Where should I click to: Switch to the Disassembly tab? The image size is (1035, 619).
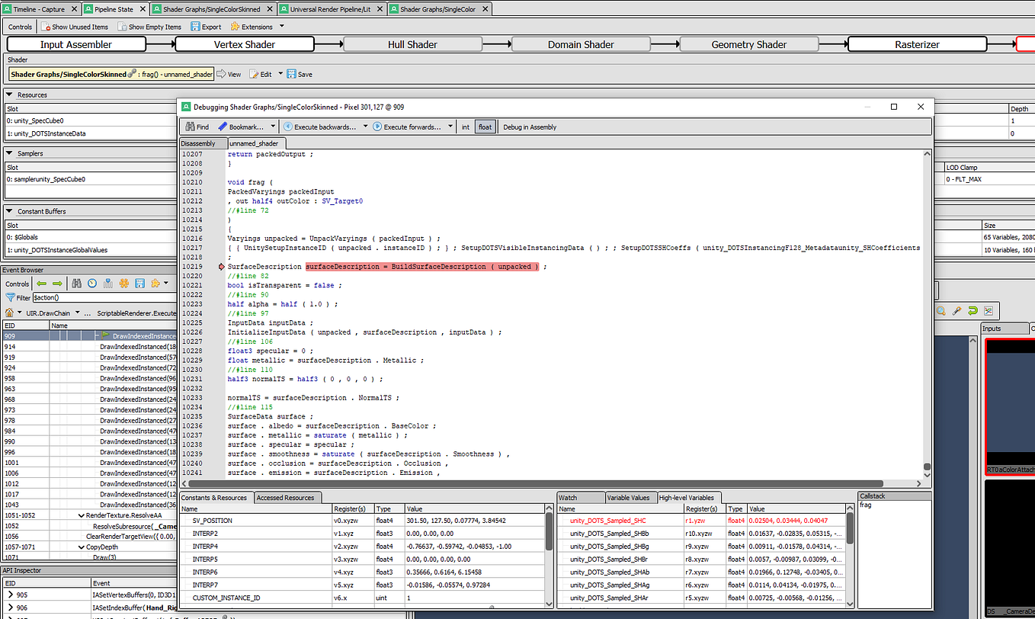[x=199, y=143]
